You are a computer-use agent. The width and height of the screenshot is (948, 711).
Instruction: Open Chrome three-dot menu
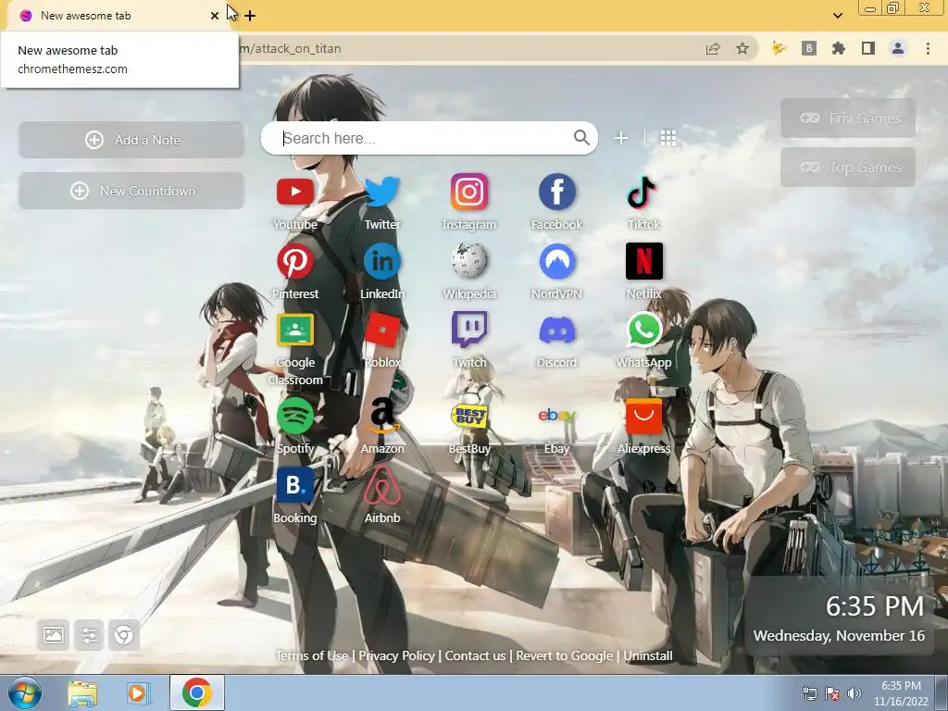click(928, 48)
